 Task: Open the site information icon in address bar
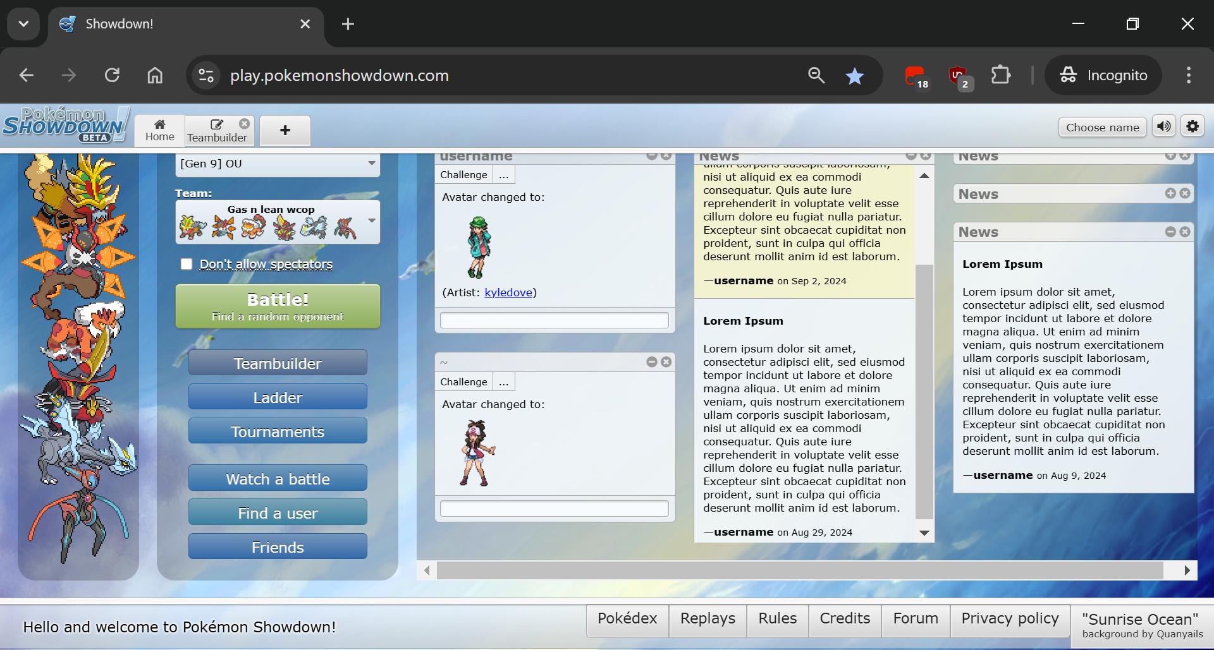tap(206, 75)
